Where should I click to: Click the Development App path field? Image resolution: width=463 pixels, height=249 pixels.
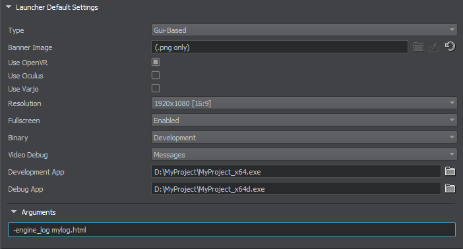click(296, 172)
